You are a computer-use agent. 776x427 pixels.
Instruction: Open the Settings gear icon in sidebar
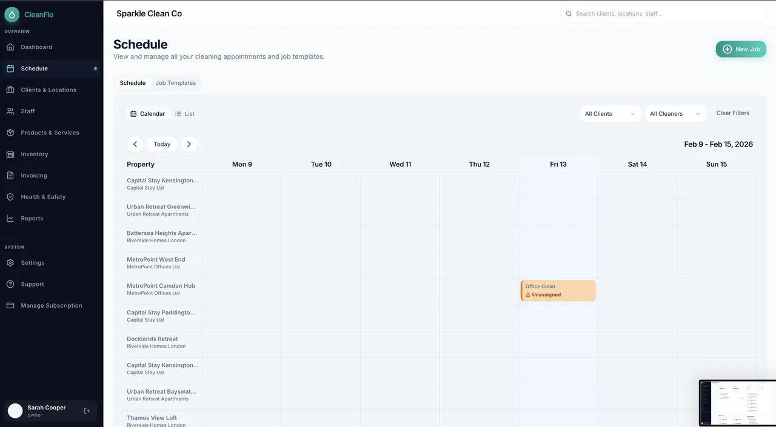pos(10,263)
